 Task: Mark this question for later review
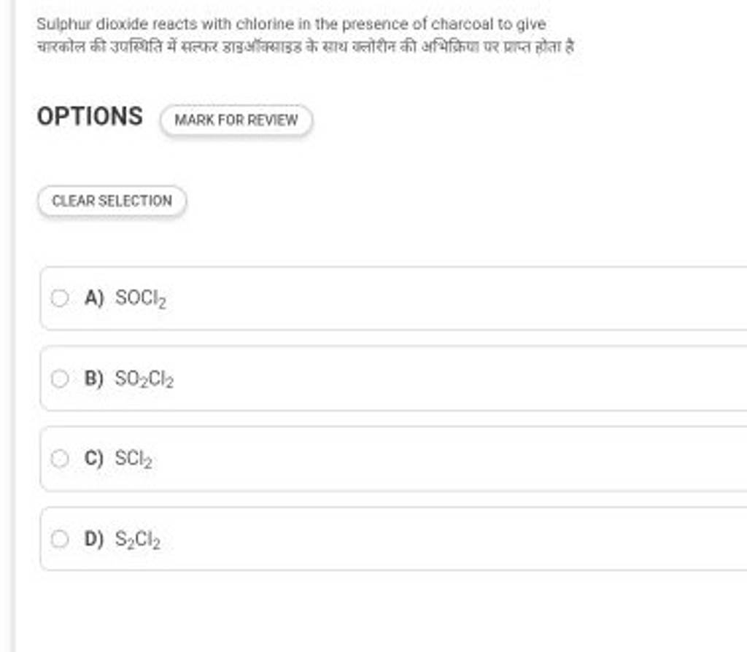236,120
